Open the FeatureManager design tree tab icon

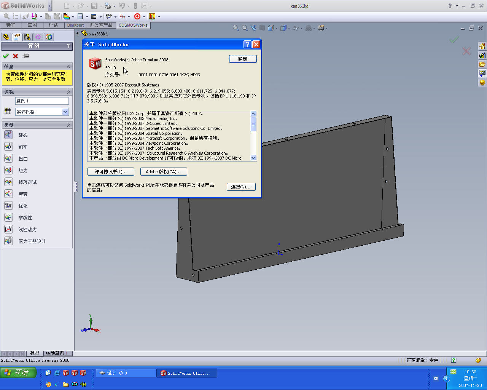6,37
